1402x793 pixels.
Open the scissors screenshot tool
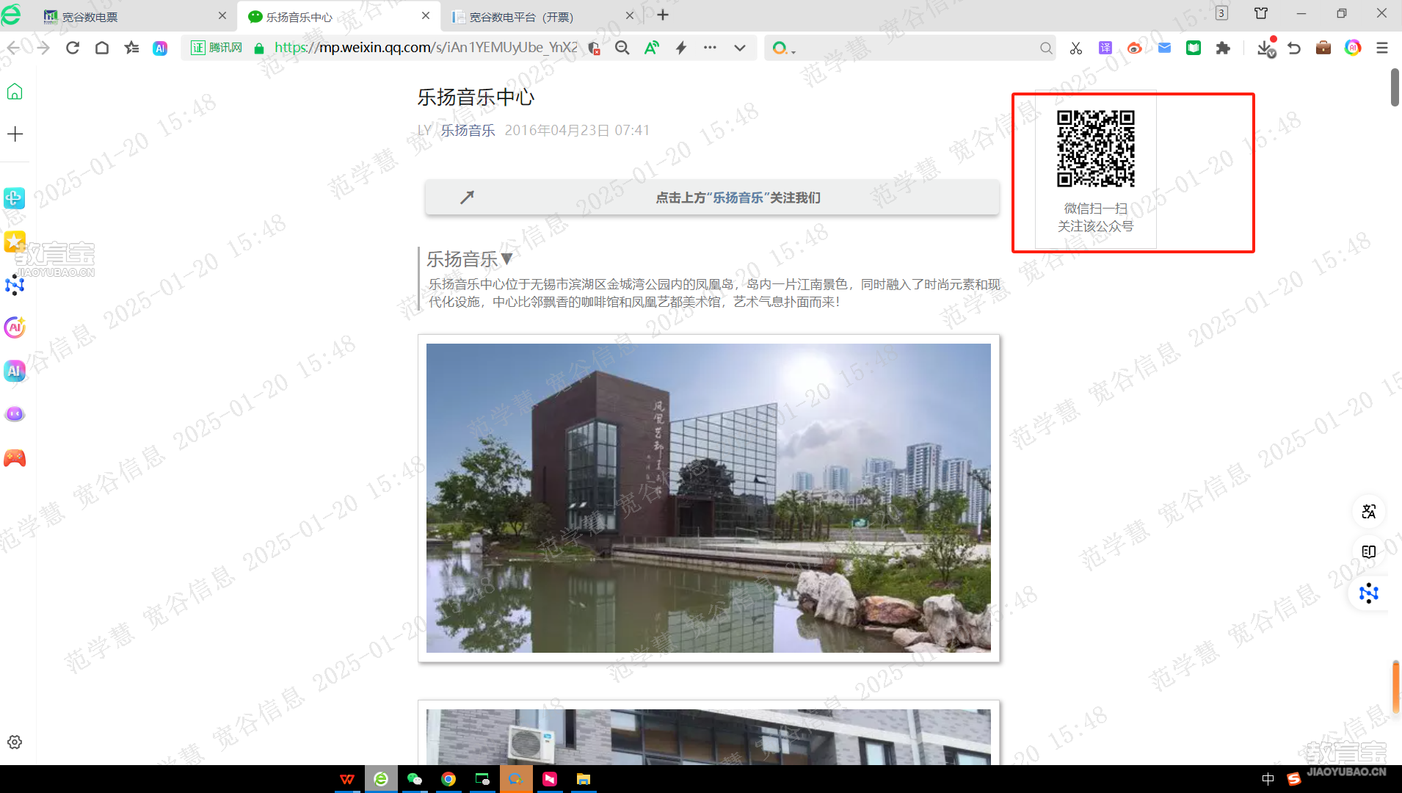click(x=1076, y=48)
